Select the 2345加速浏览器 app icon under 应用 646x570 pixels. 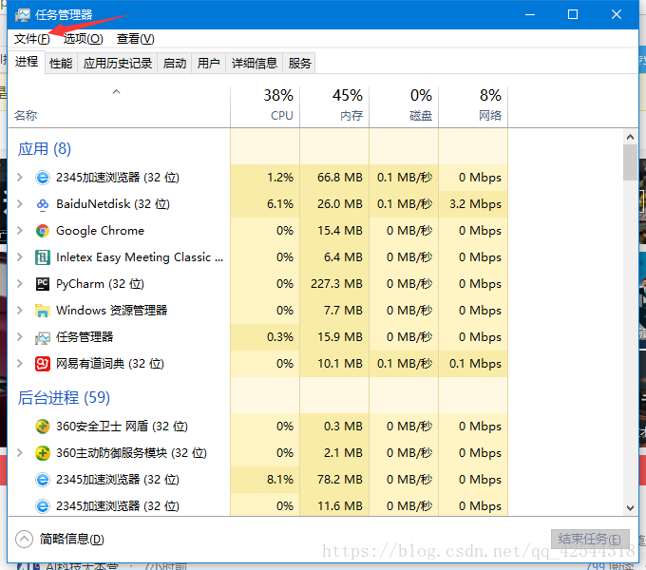(43, 178)
